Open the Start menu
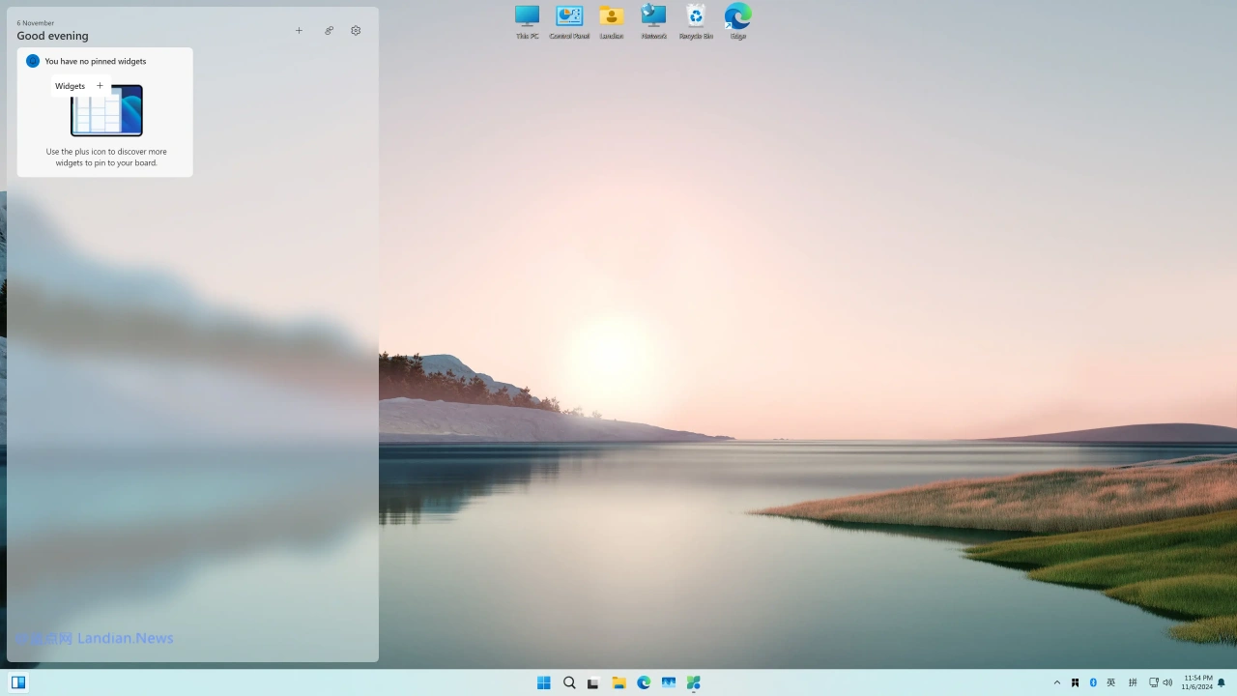This screenshot has height=696, width=1237. pyautogui.click(x=544, y=682)
